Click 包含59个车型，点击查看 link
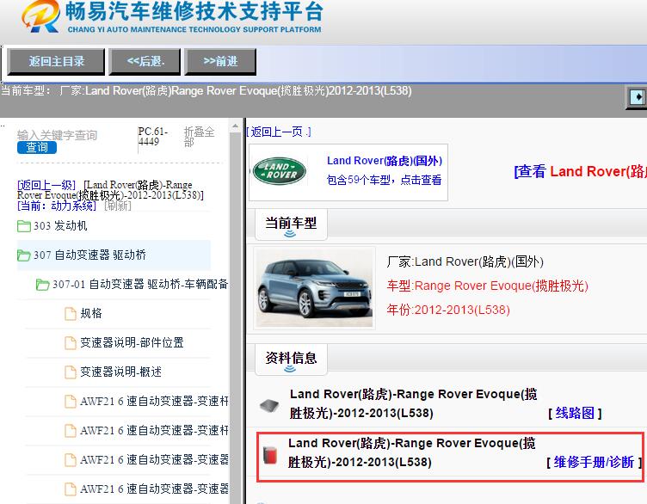Screen dimensions: 647x504 point(384,180)
